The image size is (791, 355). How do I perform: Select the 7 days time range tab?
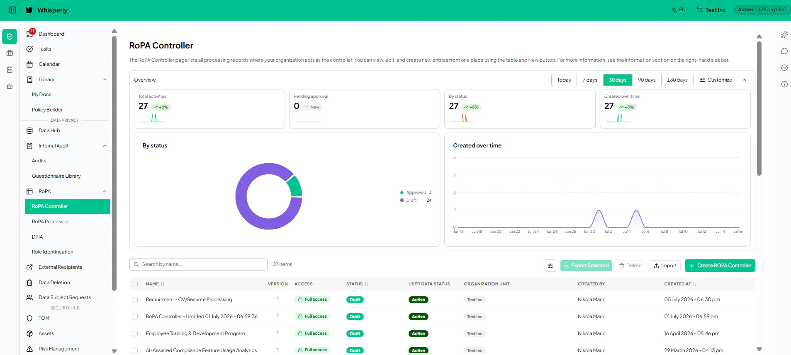coord(590,80)
